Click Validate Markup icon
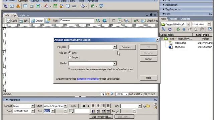The image size is (214, 120). point(136,21)
